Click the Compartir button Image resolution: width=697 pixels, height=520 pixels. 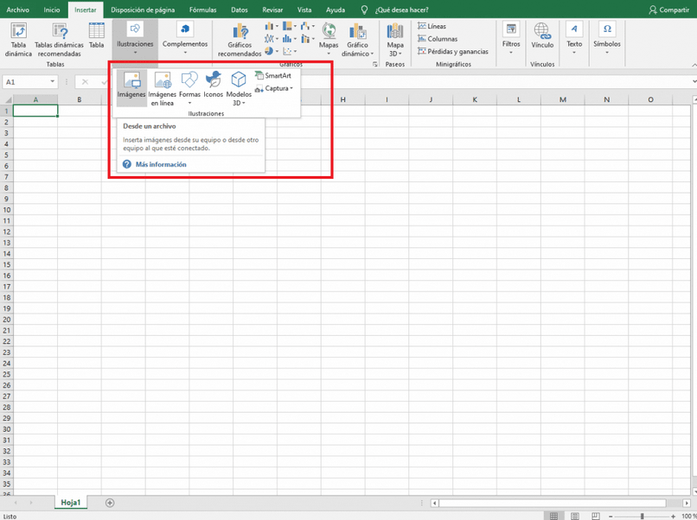pyautogui.click(x=669, y=10)
